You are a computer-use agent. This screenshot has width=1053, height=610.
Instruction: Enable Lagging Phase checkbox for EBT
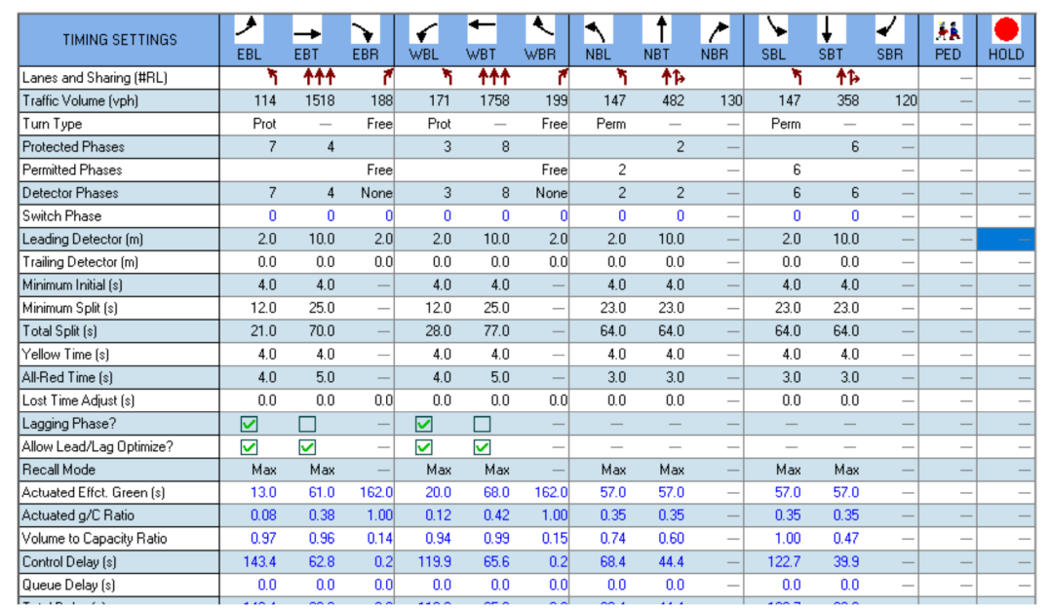pyautogui.click(x=307, y=424)
